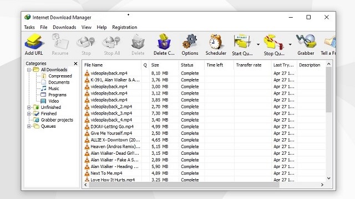
Task: Expand the Queues tree node
Action: 29,127
